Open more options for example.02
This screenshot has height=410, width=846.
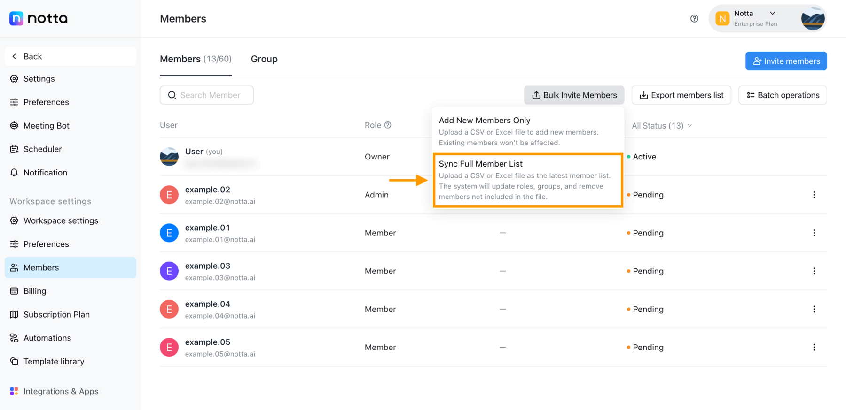click(x=814, y=195)
